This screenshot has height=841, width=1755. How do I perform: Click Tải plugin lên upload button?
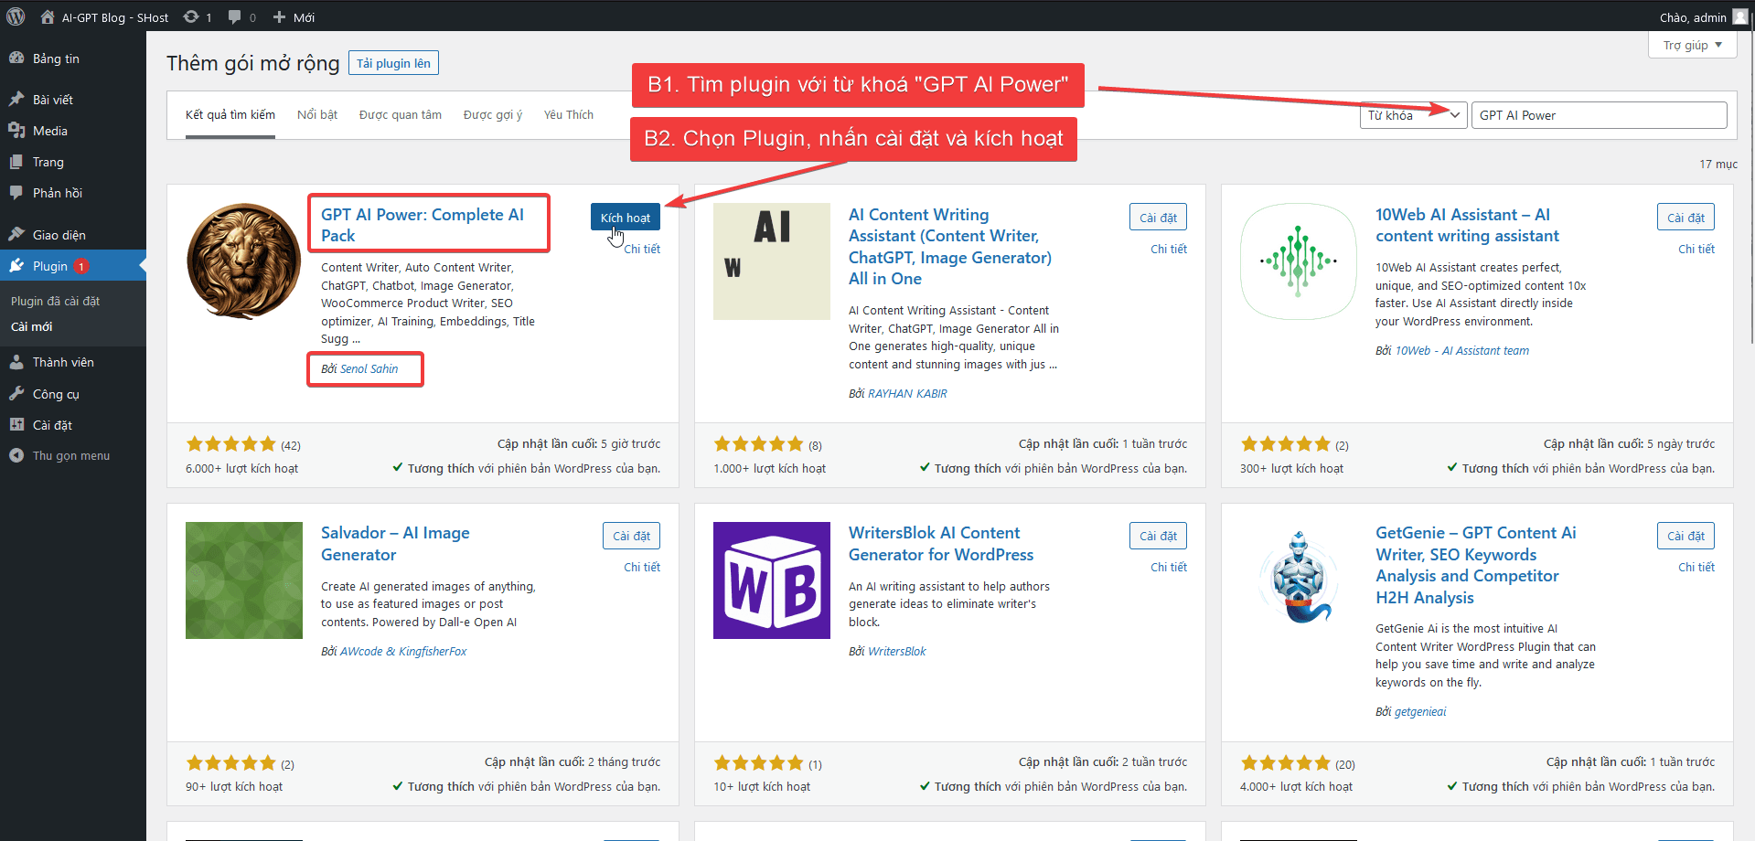tap(393, 63)
